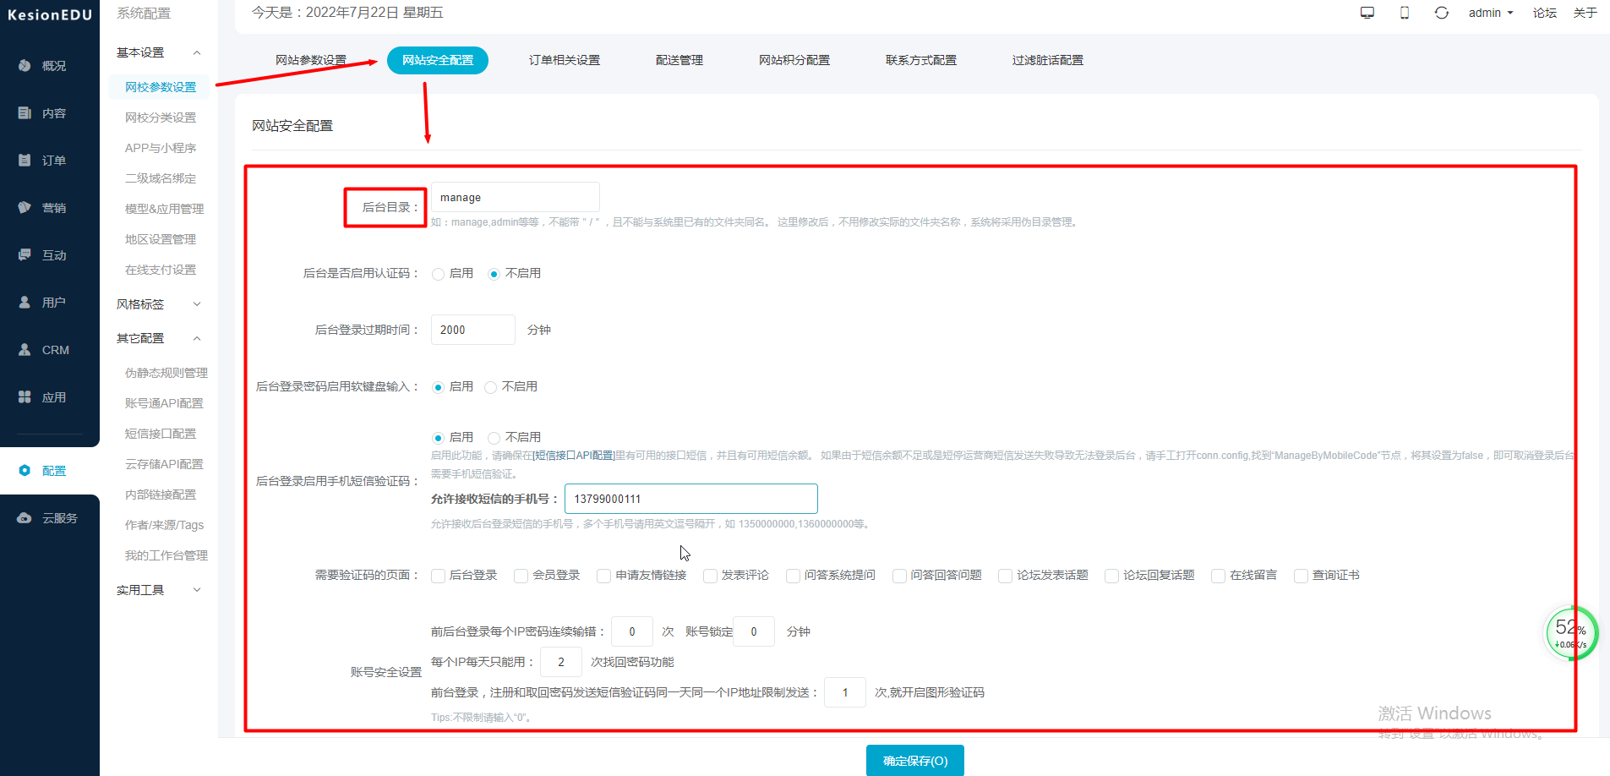The height and width of the screenshot is (776, 1610).
Task: Switch to the 订单相关设置 tab
Action: point(564,60)
